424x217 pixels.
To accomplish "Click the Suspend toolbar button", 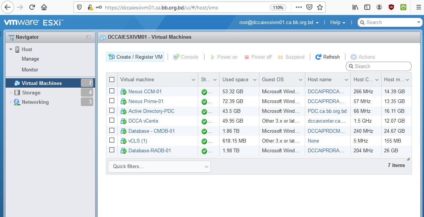I will coord(291,57).
